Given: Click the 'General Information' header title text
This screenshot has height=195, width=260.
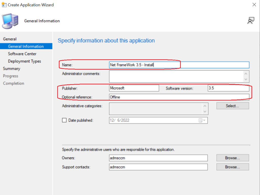Looking at the screenshot, I should tap(42, 21).
